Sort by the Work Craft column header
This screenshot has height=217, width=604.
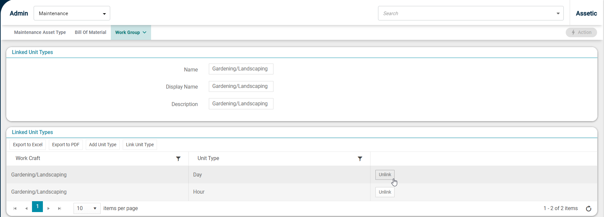(x=28, y=158)
